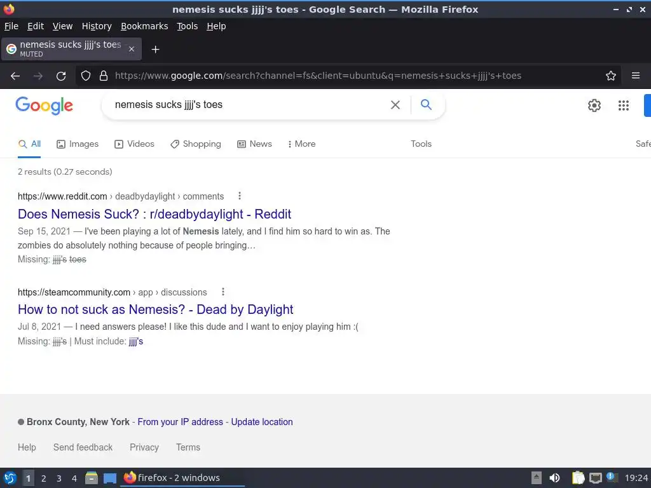
Task: Click the reddit.com result URL breadcrumb
Action: [121, 196]
